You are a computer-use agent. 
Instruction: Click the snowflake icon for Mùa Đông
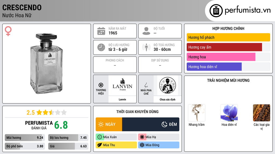tap(142, 145)
